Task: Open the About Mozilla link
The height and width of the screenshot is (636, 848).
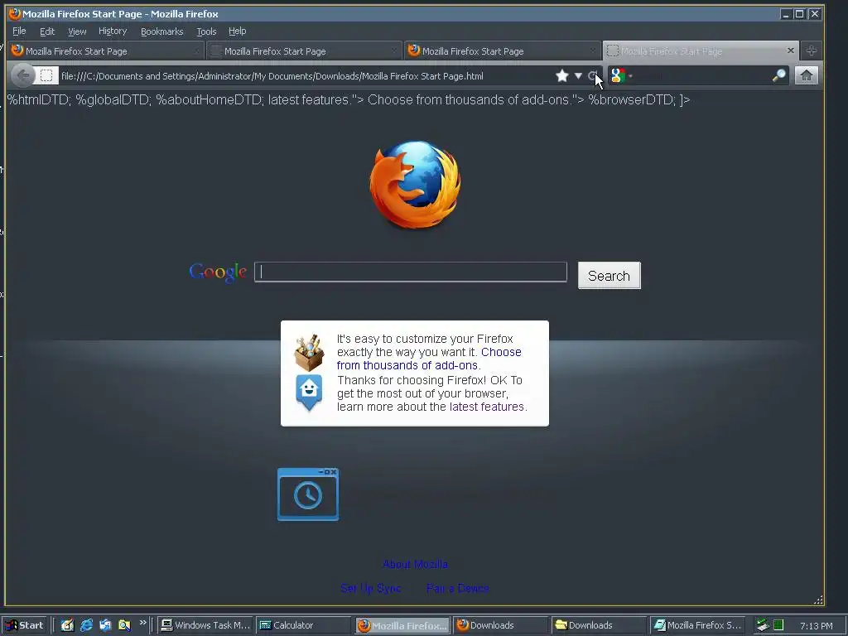Action: click(415, 564)
